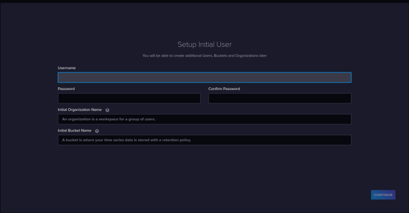Click the Username label text
The width and height of the screenshot is (409, 213).
pos(67,68)
